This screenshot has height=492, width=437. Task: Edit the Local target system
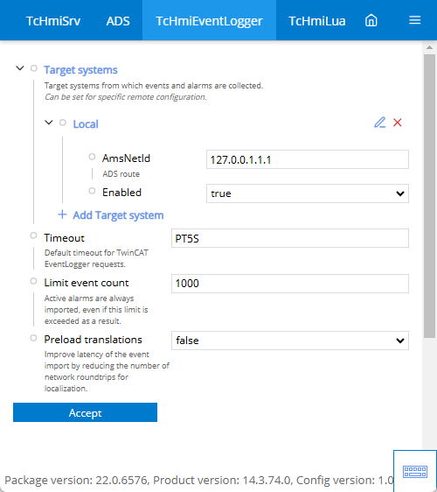379,123
